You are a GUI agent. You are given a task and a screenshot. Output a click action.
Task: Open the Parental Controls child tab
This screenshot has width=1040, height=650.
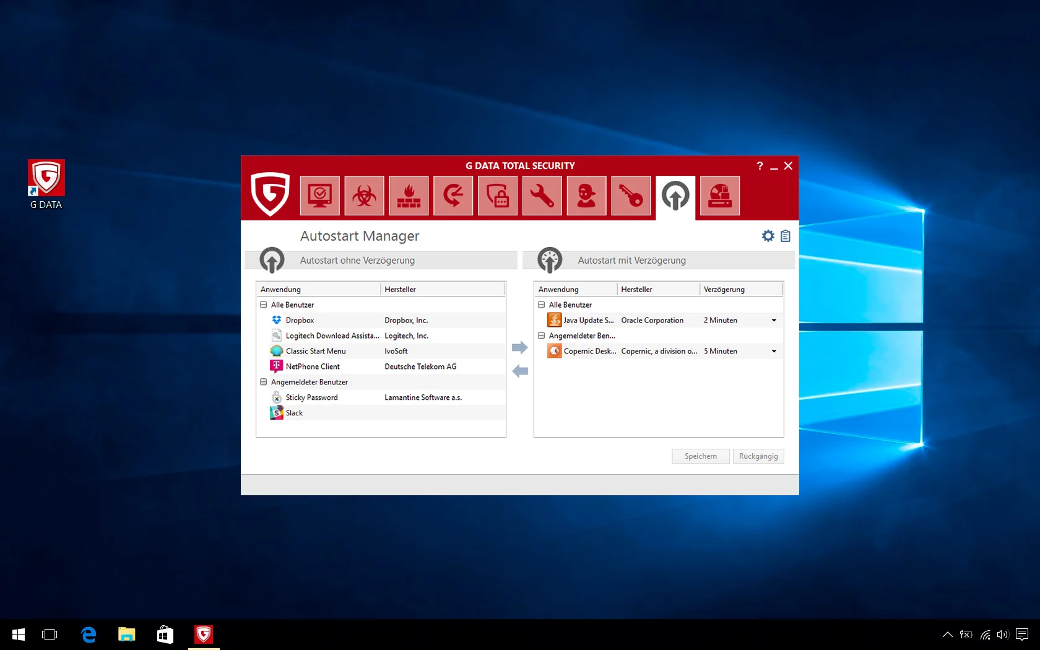[587, 196]
